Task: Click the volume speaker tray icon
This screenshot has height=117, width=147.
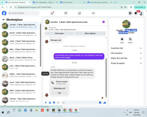Action: (x=127, y=115)
